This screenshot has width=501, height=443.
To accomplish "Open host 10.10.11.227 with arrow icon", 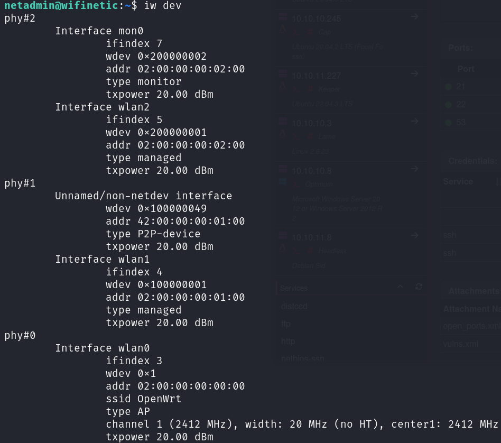I will tap(414, 74).
